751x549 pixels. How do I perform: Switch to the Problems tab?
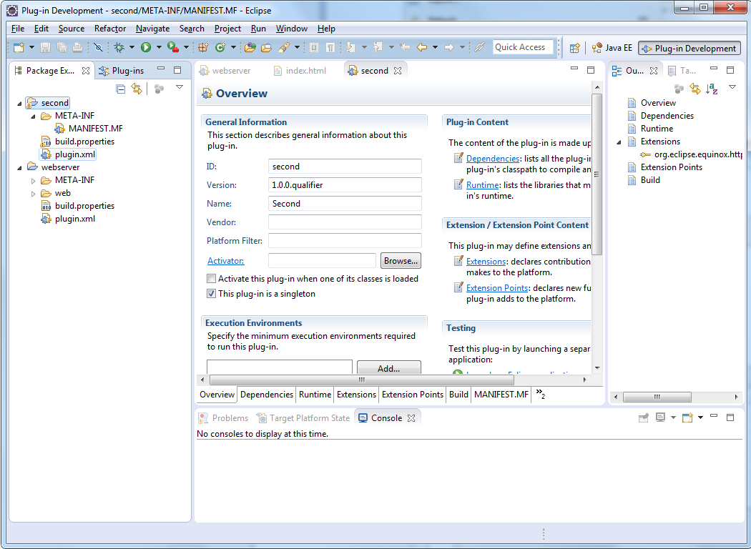[224, 418]
